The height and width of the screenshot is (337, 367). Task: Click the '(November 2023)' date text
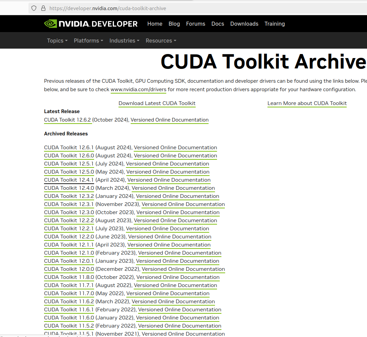point(118,204)
